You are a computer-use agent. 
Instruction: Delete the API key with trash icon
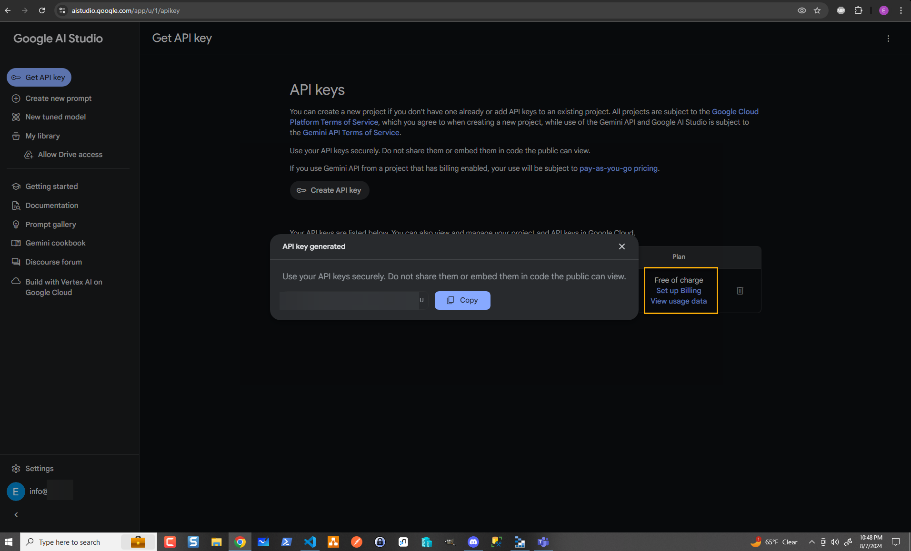pyautogui.click(x=740, y=291)
